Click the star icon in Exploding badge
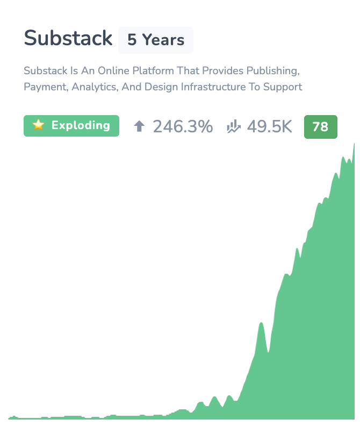The height and width of the screenshot is (426, 360). (38, 125)
